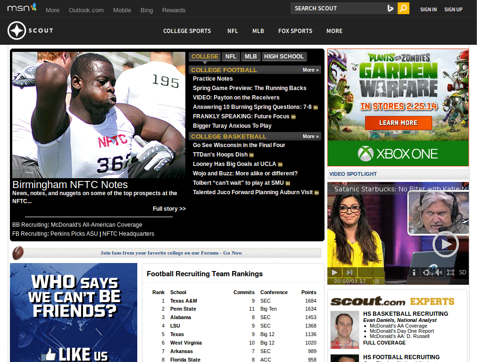This screenshot has height=362, width=483.
Task: Open the MLB navigation menu
Action: [258, 31]
